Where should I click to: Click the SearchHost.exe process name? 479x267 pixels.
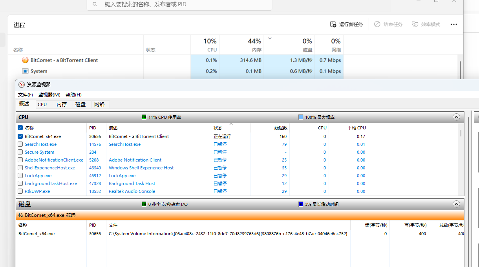40,144
